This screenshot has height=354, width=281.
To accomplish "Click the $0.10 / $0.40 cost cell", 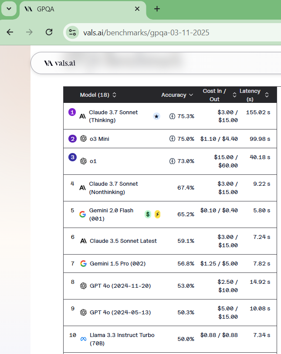I will tap(219, 211).
